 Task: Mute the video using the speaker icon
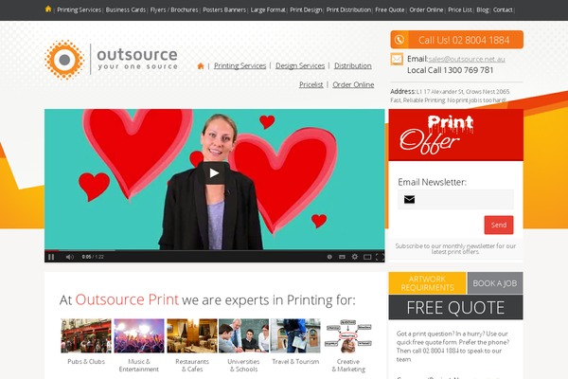69,257
